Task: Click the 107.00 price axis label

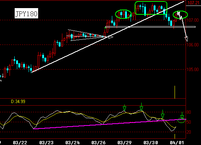Action: point(193,20)
